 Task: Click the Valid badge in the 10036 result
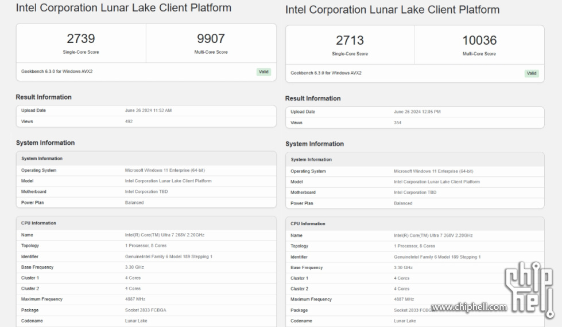(532, 73)
